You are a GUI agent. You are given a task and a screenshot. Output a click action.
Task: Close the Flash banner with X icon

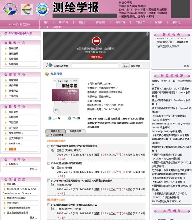[147, 34]
